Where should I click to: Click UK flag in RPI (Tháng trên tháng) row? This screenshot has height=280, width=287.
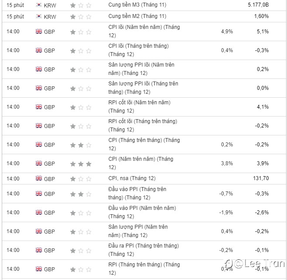pyautogui.click(x=39, y=269)
